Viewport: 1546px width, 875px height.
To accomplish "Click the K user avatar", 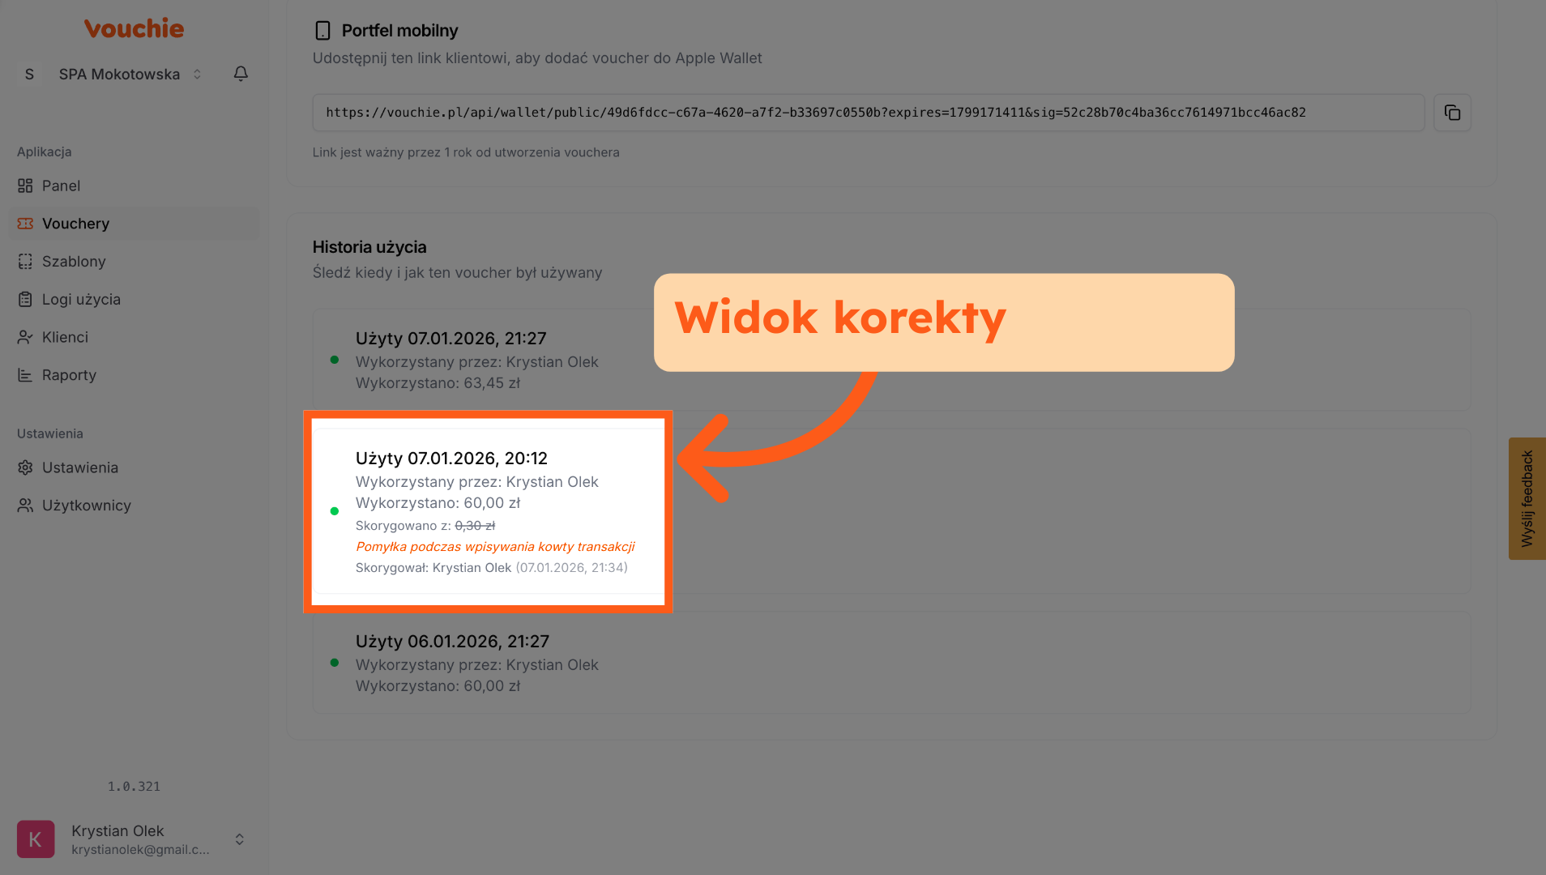I will tap(36, 839).
